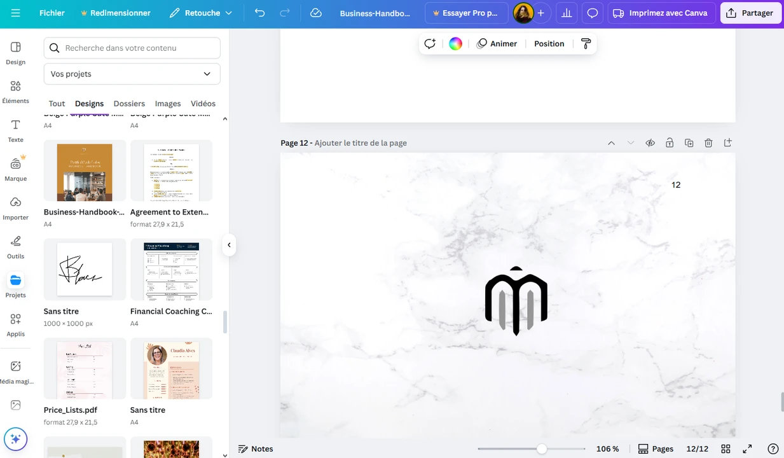Enter fullscreen presentation mode
The width and height of the screenshot is (784, 458).
click(748, 448)
